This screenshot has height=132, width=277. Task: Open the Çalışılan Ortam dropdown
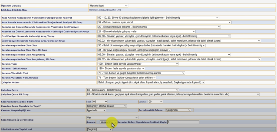(151, 82)
